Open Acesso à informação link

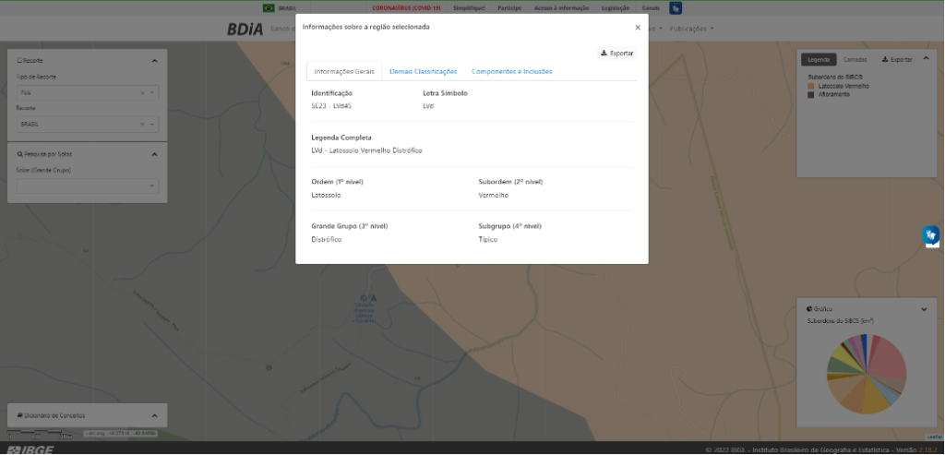tap(561, 7)
